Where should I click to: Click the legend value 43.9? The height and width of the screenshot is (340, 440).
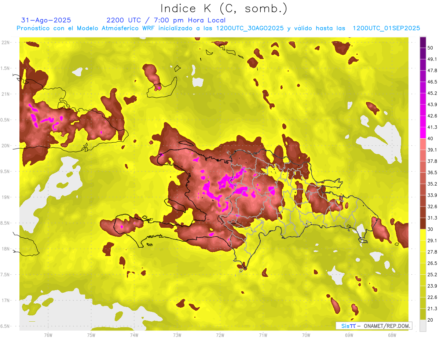432,105
